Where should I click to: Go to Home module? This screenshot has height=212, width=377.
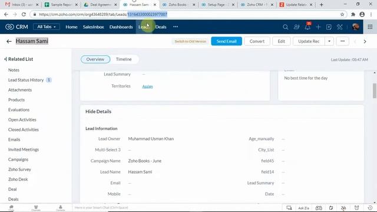point(71,27)
